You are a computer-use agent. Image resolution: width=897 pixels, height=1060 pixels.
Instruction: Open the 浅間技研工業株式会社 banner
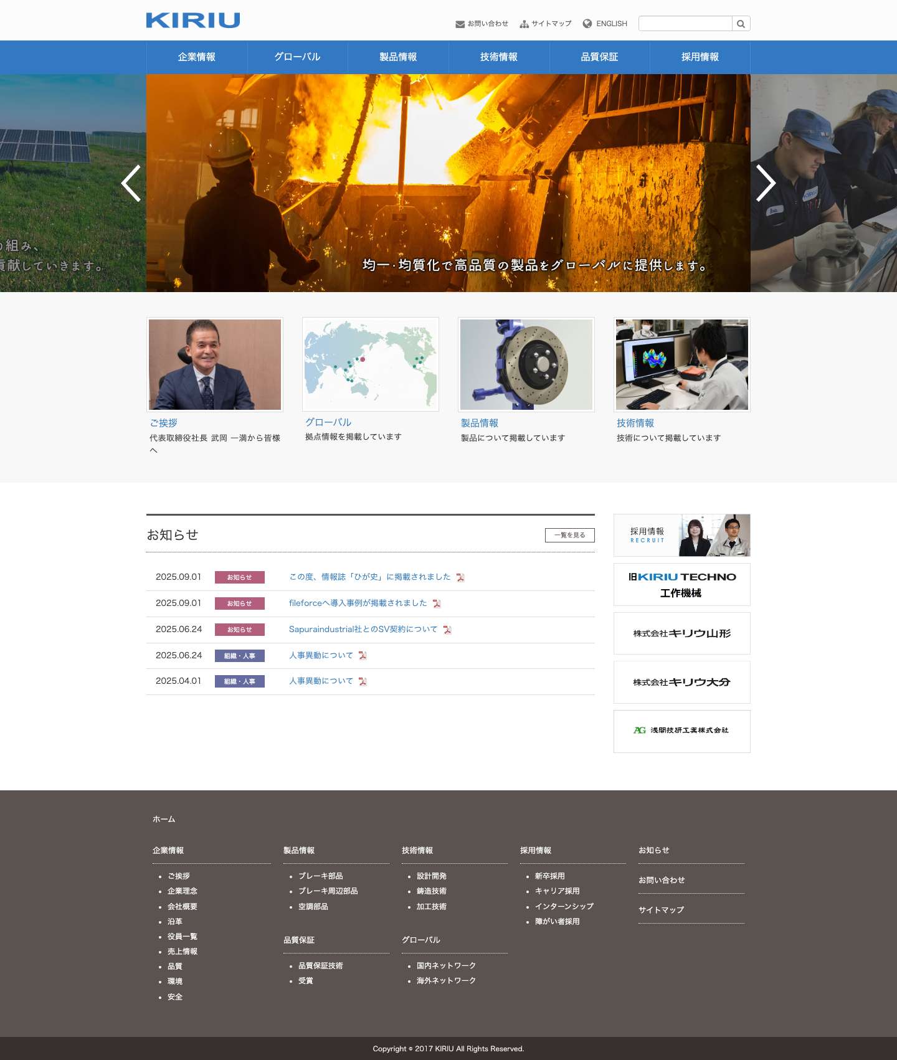click(x=682, y=732)
